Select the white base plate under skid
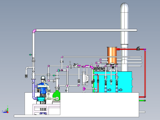Image resolution: width=160 pixels, height=120 pixels. click(76, 116)
